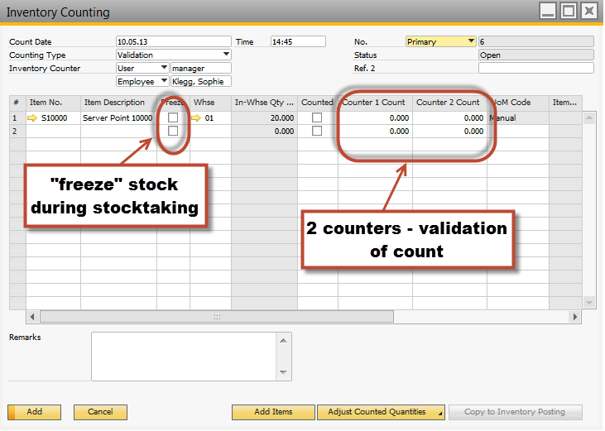Open the Counting Type dropdown showing Validation

pyautogui.click(x=226, y=55)
